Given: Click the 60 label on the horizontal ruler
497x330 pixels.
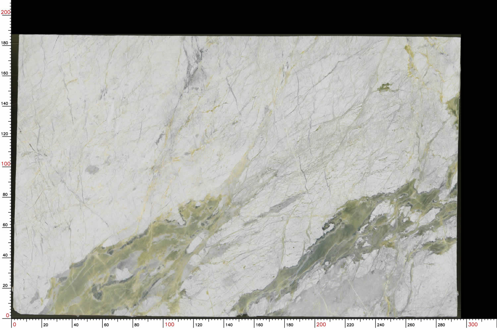Looking at the screenshot, I should tap(106, 325).
